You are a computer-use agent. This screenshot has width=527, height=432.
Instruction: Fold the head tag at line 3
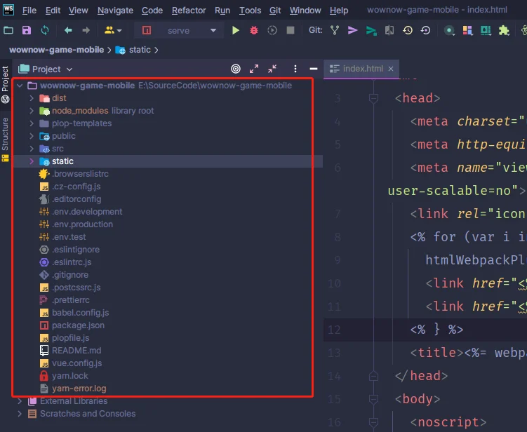pyautogui.click(x=373, y=98)
